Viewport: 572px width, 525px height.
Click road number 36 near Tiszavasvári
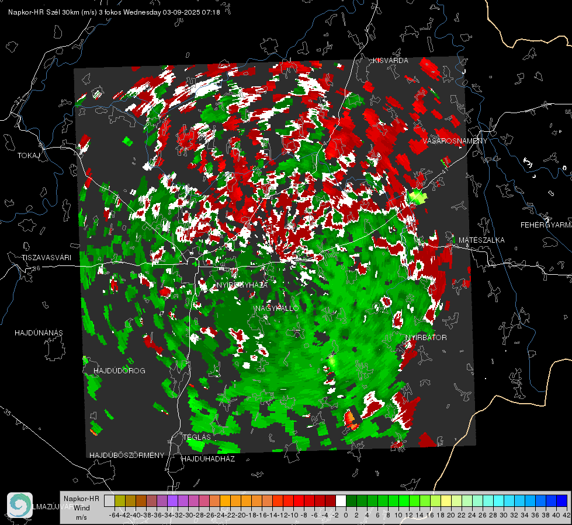tap(36, 268)
